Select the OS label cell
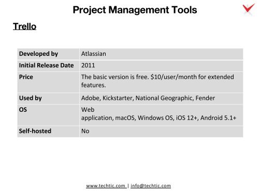Viewport: 259px width, 194px height. pyautogui.click(x=48, y=115)
